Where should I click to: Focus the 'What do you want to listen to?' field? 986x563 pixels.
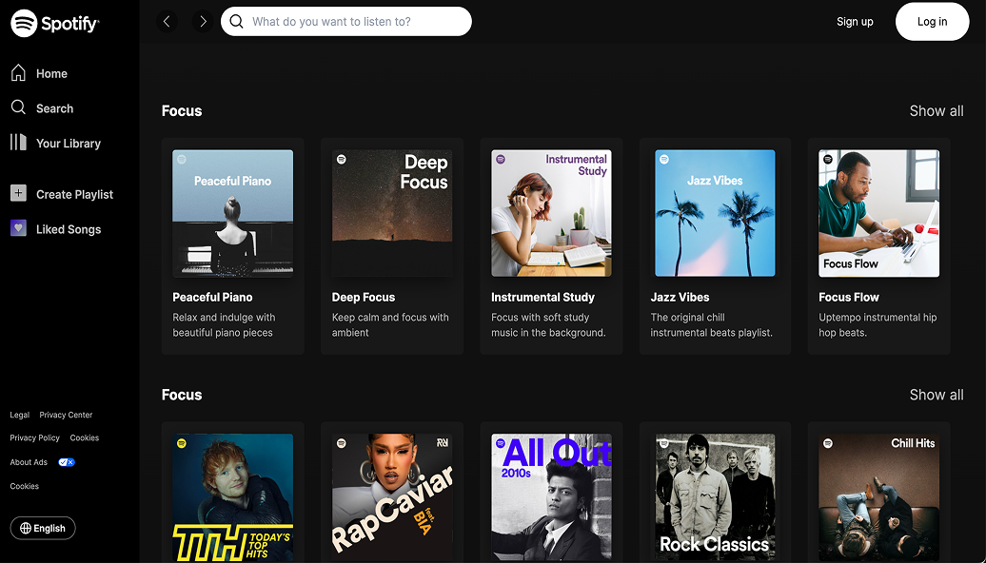click(345, 22)
